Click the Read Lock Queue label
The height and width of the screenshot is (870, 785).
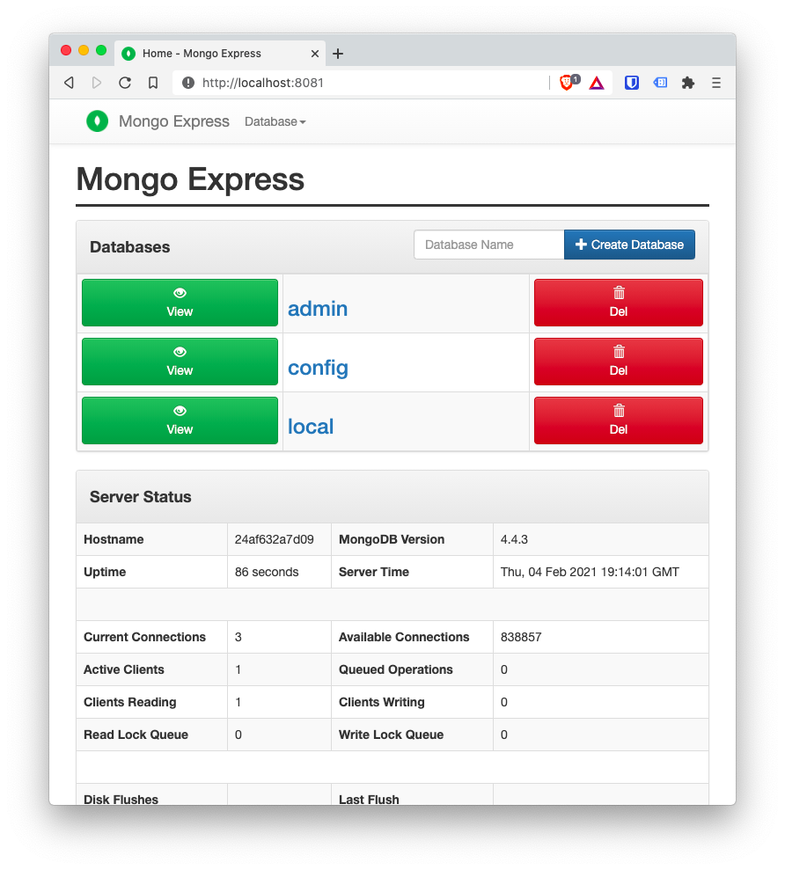pos(136,735)
